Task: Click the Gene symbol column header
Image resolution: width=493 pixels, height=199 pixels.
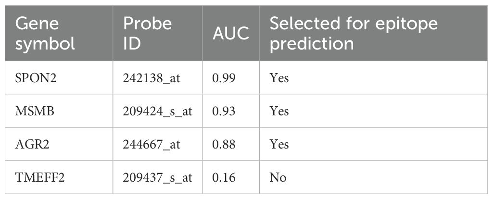Action: point(44,33)
